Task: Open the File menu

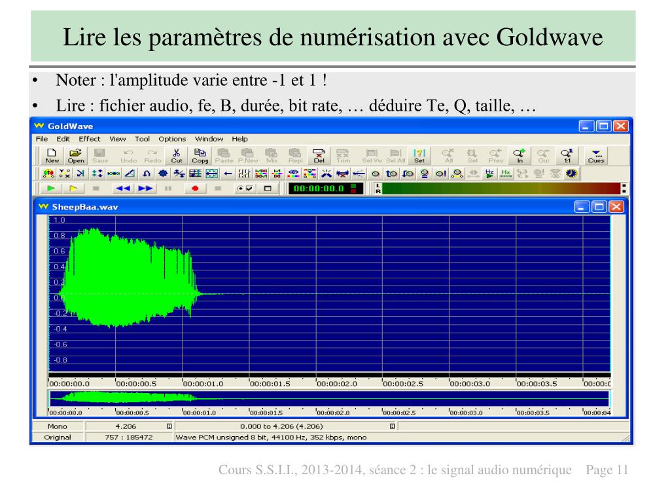Action: [41, 139]
